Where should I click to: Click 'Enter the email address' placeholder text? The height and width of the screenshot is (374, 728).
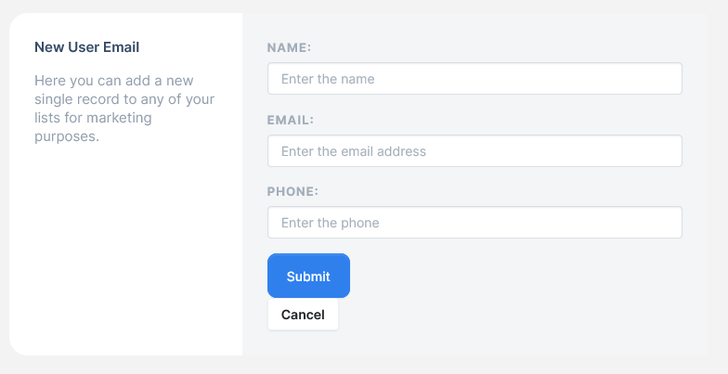(353, 151)
